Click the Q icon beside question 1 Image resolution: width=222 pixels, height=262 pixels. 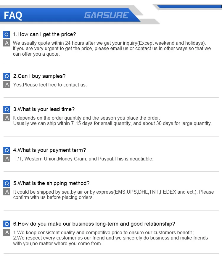(7, 34)
